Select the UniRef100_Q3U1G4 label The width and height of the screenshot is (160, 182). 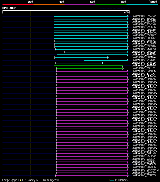143,159
